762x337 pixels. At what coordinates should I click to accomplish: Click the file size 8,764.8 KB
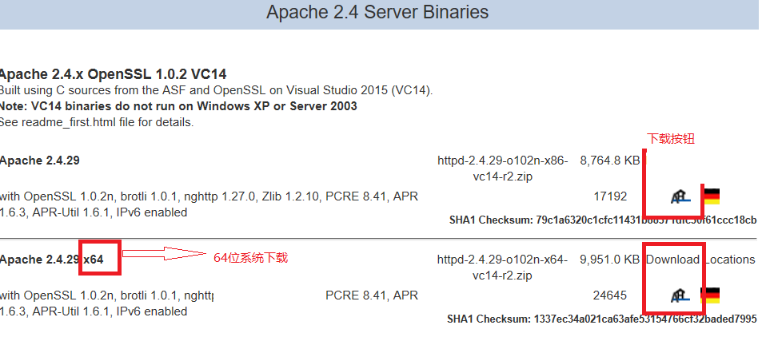coord(610,161)
